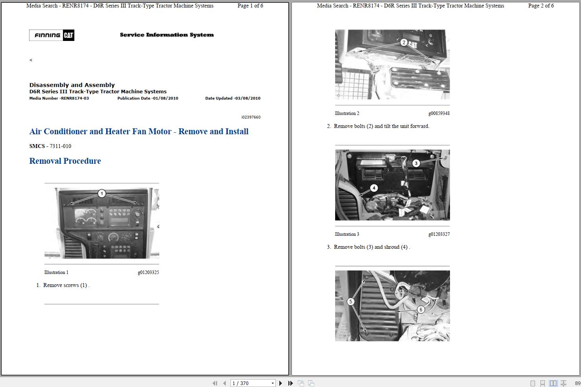Click Air Conditioner and Heater Fan Motor title
The width and height of the screenshot is (581, 387).
pyautogui.click(x=139, y=131)
